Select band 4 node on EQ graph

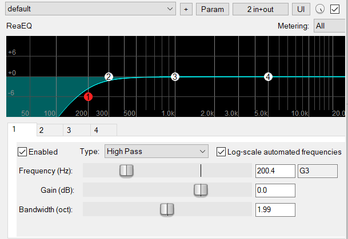click(x=268, y=77)
